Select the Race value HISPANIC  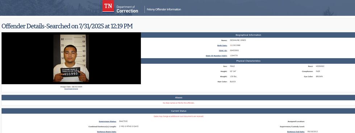point(320,66)
